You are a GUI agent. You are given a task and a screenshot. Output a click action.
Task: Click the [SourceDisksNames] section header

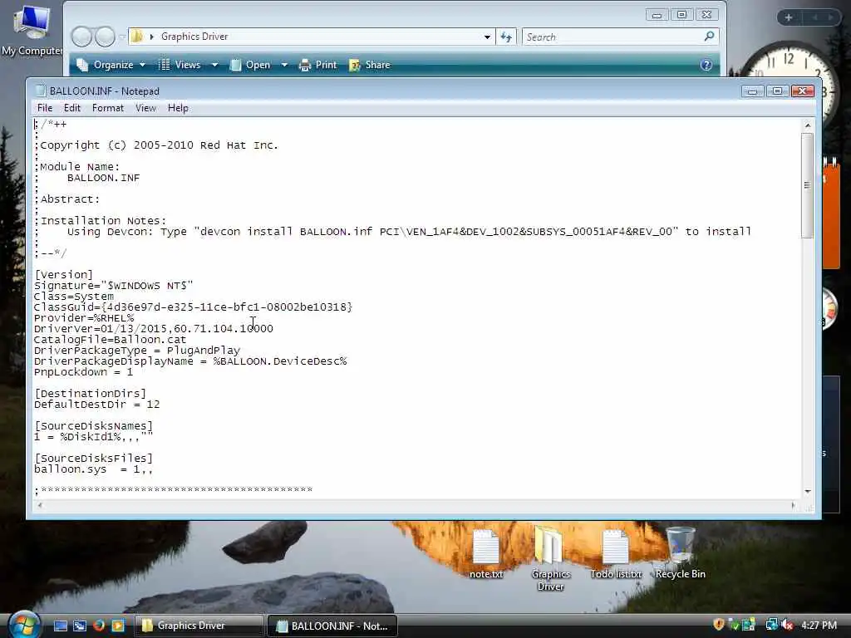(93, 426)
